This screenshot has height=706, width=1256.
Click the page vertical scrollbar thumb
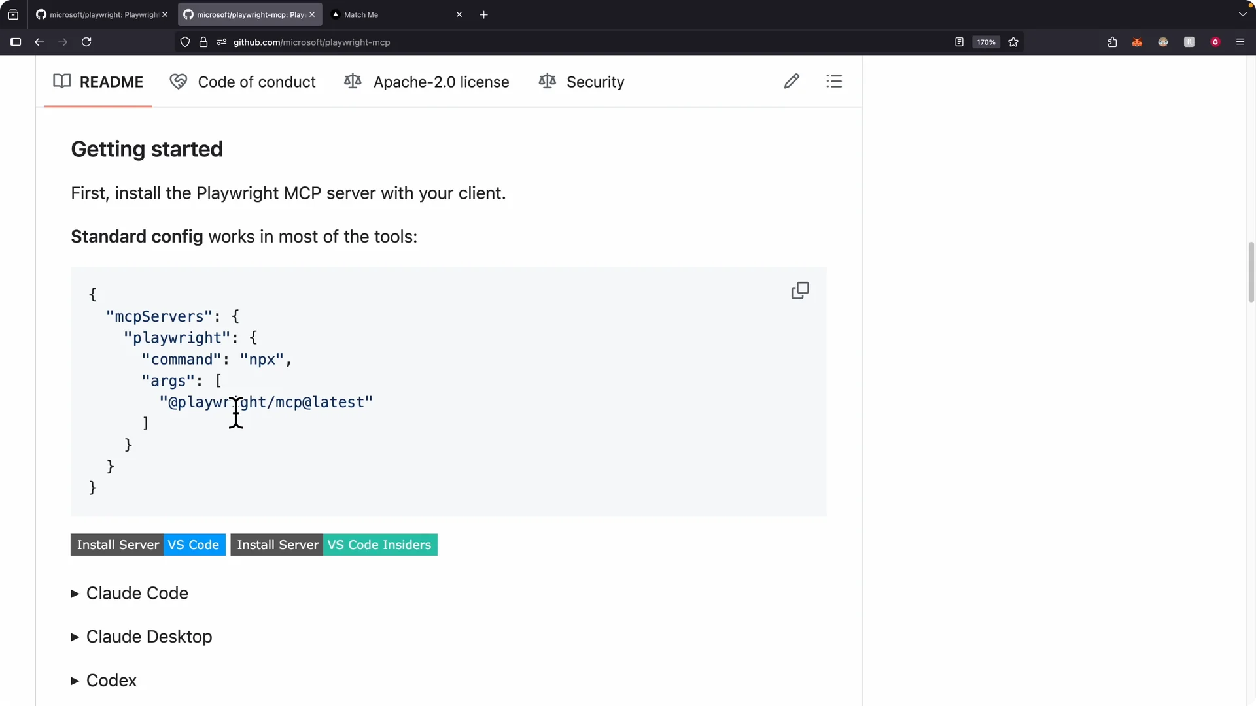(1251, 272)
